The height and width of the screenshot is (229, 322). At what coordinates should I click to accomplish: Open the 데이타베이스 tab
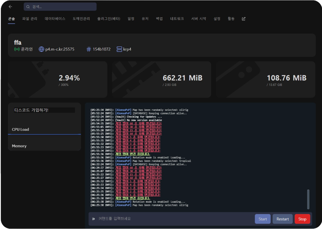(55, 19)
